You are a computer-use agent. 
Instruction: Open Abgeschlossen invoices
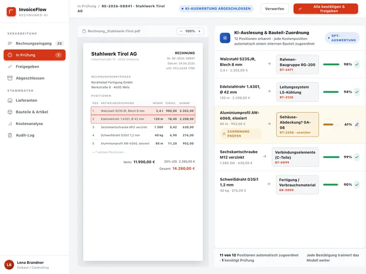pyautogui.click(x=35, y=78)
